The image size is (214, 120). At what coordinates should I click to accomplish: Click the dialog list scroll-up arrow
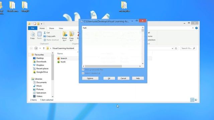(143, 28)
